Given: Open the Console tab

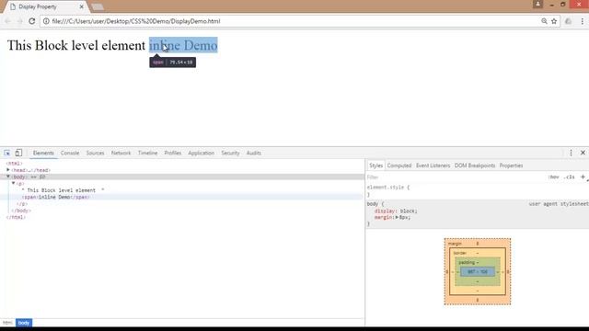Looking at the screenshot, I should coord(70,154).
